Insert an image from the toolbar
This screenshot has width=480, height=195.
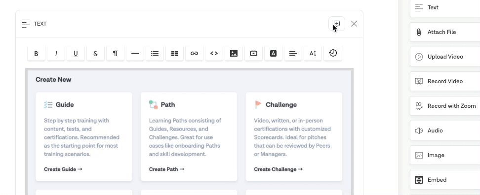tap(234, 53)
